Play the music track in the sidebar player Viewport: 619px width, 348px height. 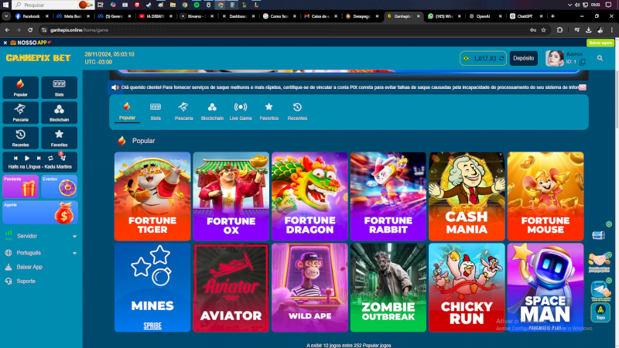[x=27, y=159]
